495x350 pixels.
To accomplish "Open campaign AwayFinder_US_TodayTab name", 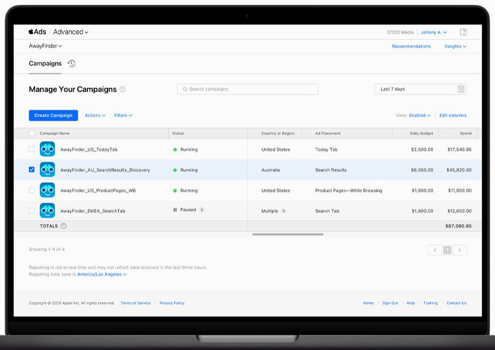I will coord(89,149).
